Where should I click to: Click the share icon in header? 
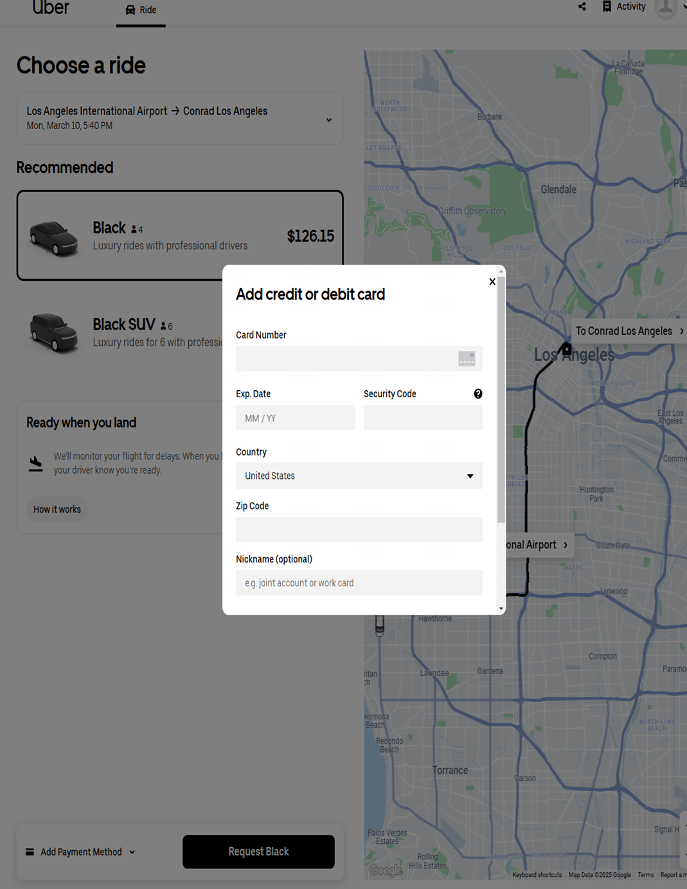(x=582, y=6)
